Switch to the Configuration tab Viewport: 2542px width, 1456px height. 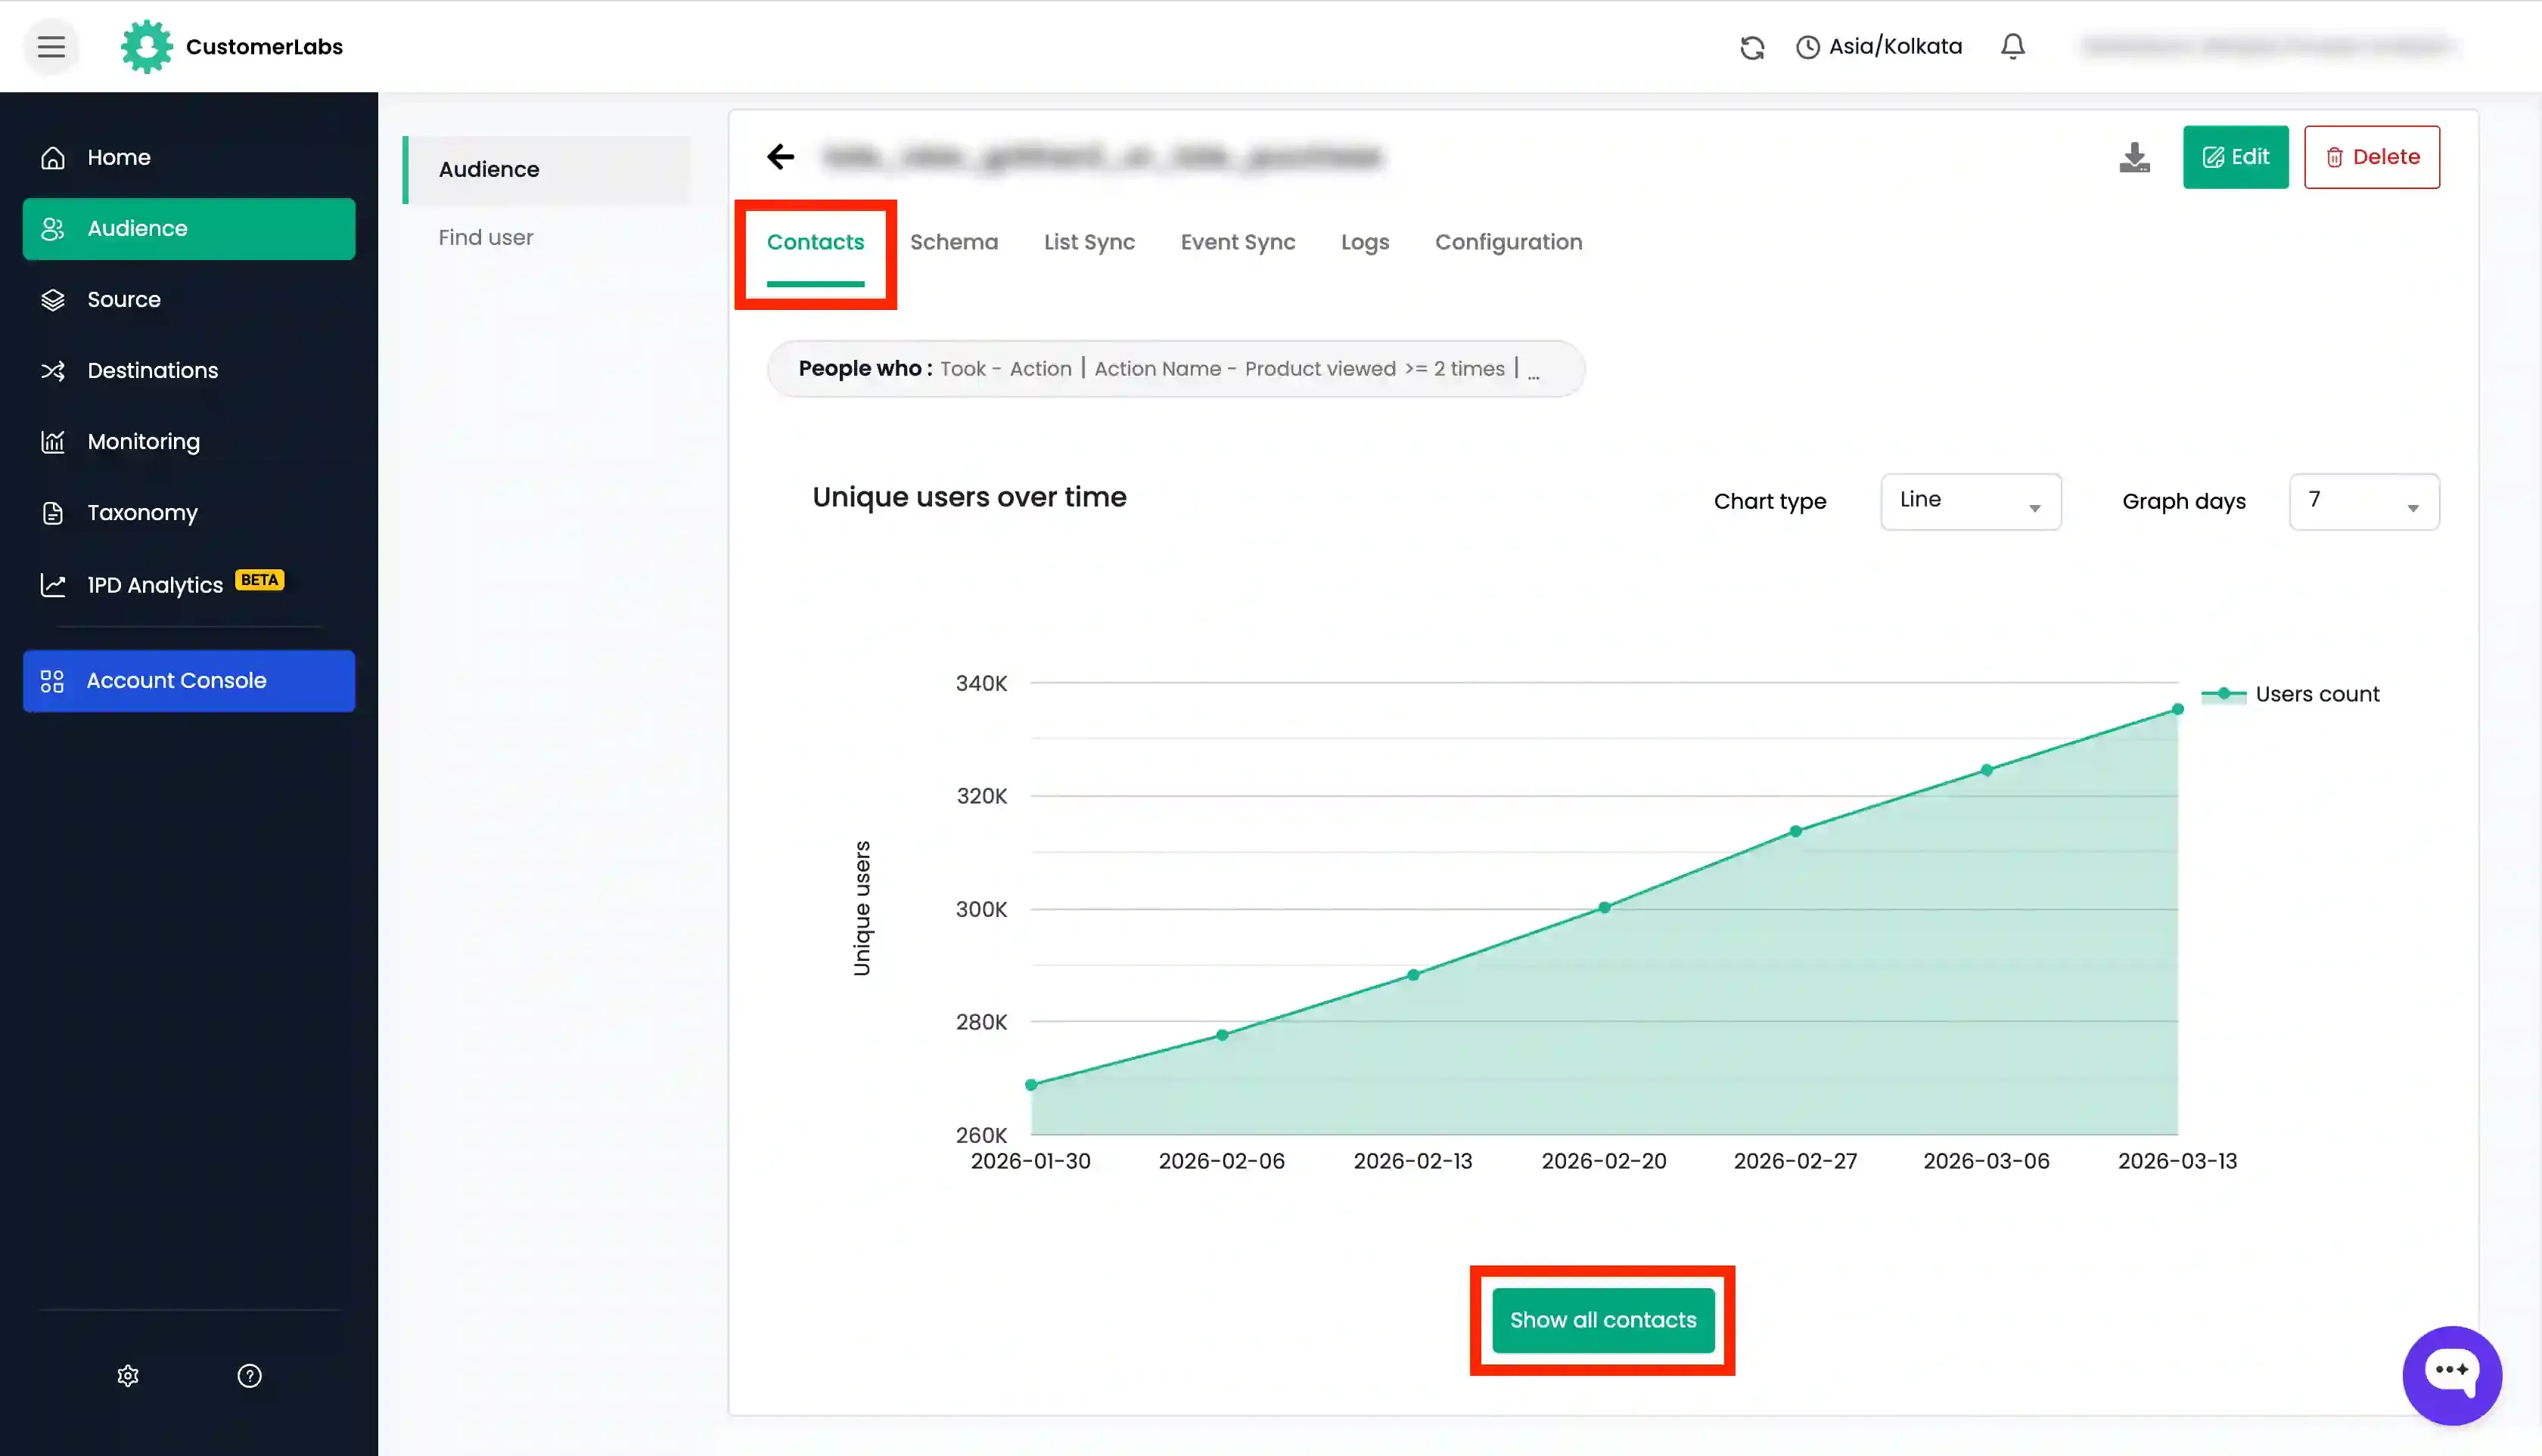pos(1509,242)
